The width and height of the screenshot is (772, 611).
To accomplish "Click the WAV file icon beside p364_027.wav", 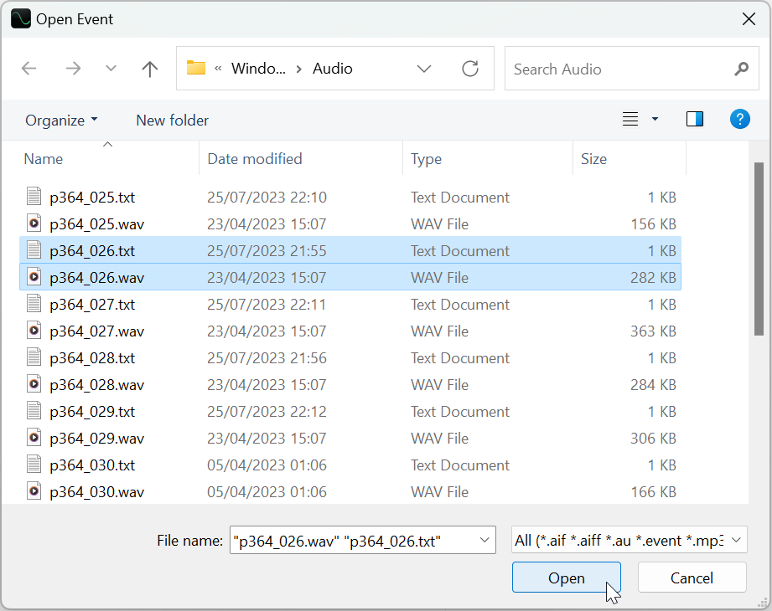I will 34,331.
